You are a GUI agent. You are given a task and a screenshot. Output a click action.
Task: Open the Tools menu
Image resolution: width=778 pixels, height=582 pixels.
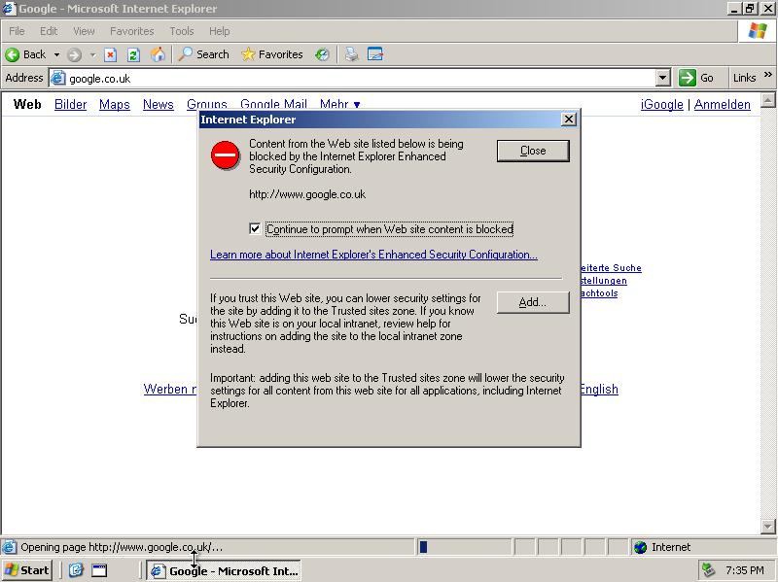click(181, 30)
